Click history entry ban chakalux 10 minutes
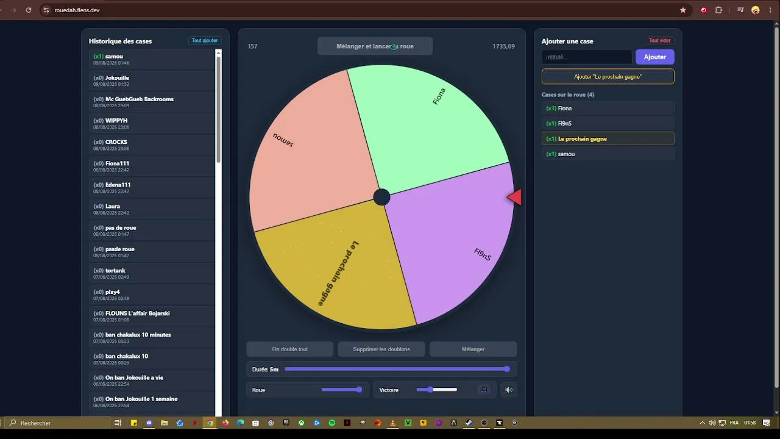Viewport: 780px width, 439px height. coord(152,337)
